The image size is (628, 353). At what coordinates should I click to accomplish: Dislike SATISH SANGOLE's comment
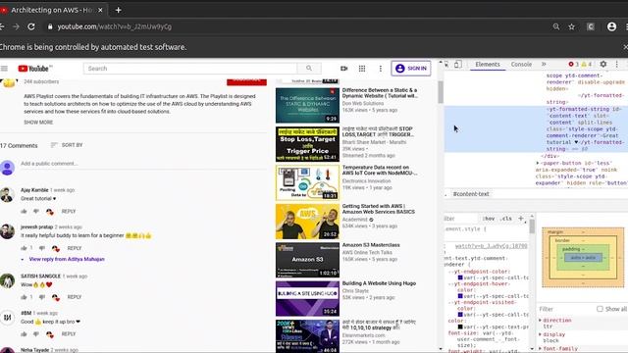(x=41, y=297)
